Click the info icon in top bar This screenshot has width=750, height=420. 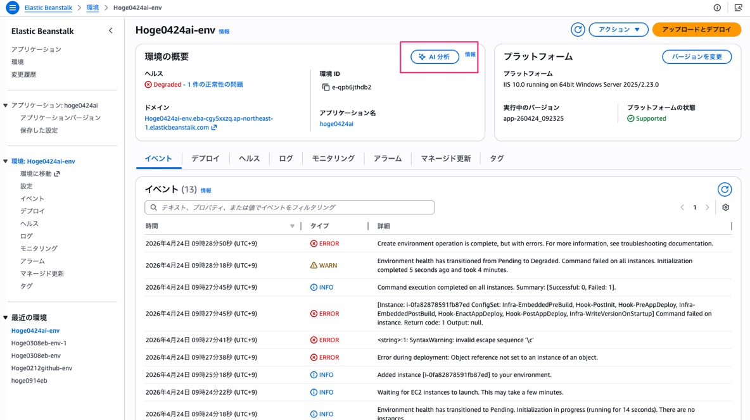click(x=717, y=8)
